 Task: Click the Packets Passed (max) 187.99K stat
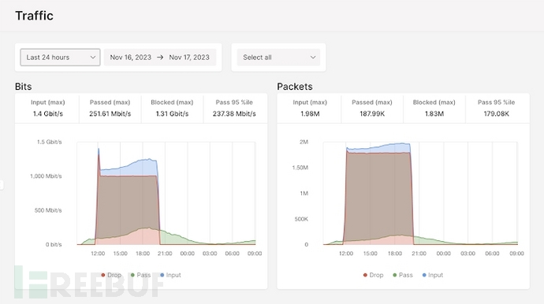click(x=372, y=108)
